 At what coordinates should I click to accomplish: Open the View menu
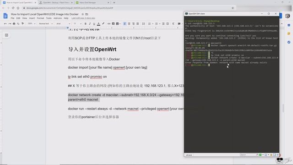pos(25,18)
